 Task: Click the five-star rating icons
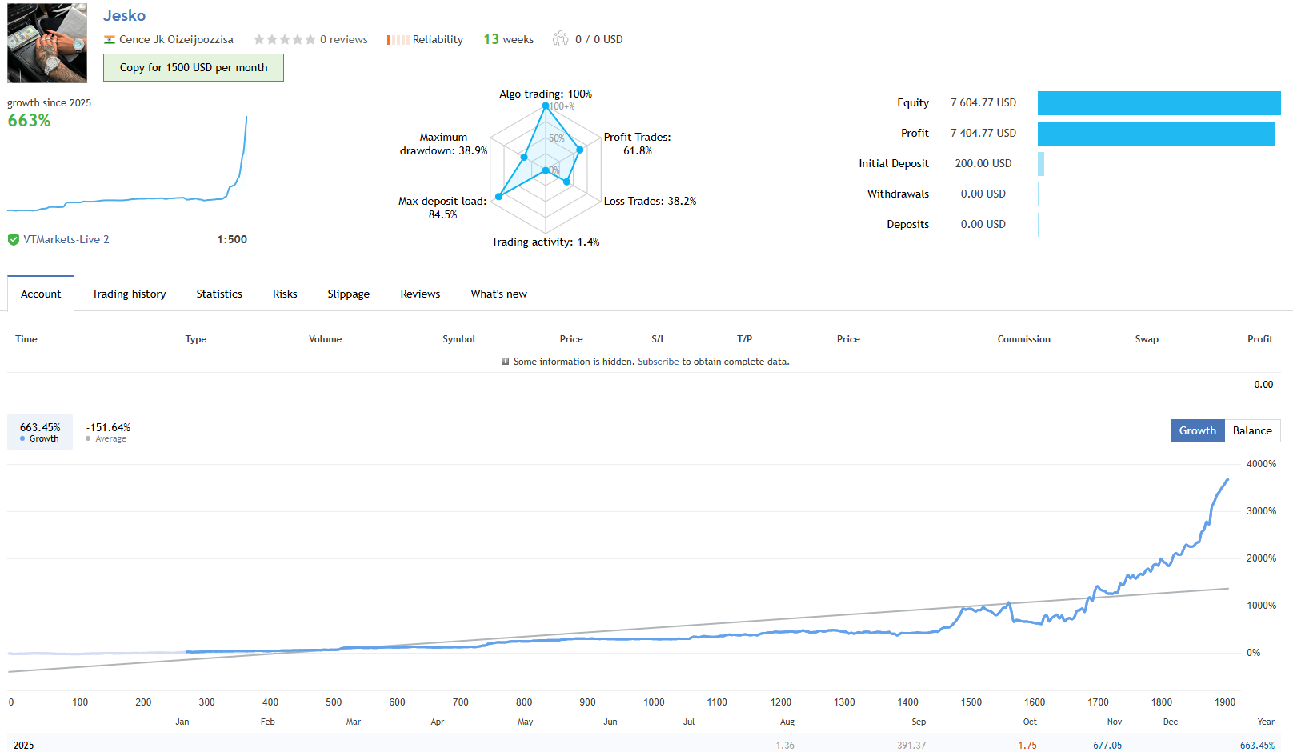tap(284, 40)
